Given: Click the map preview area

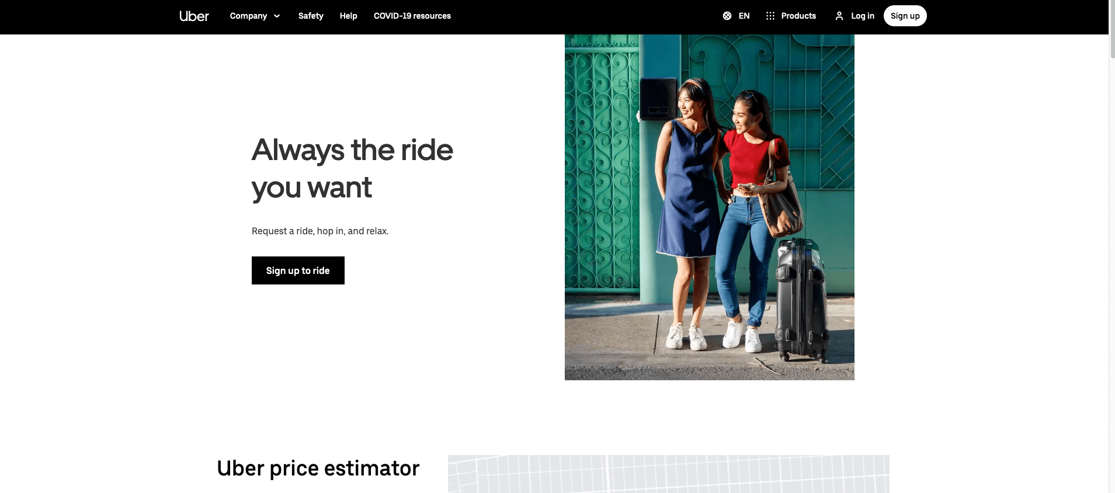Looking at the screenshot, I should (669, 474).
